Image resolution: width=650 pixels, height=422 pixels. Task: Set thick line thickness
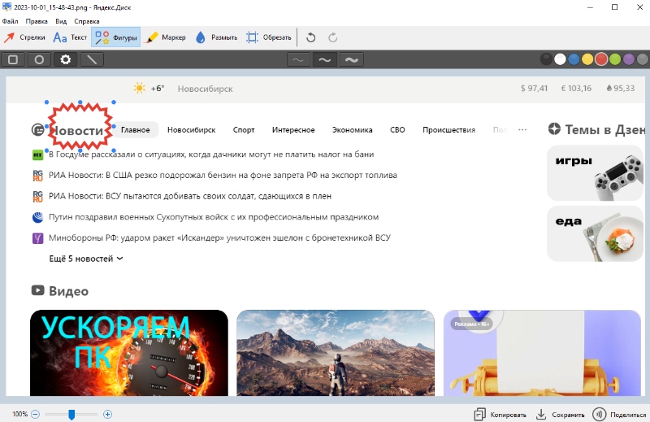352,59
